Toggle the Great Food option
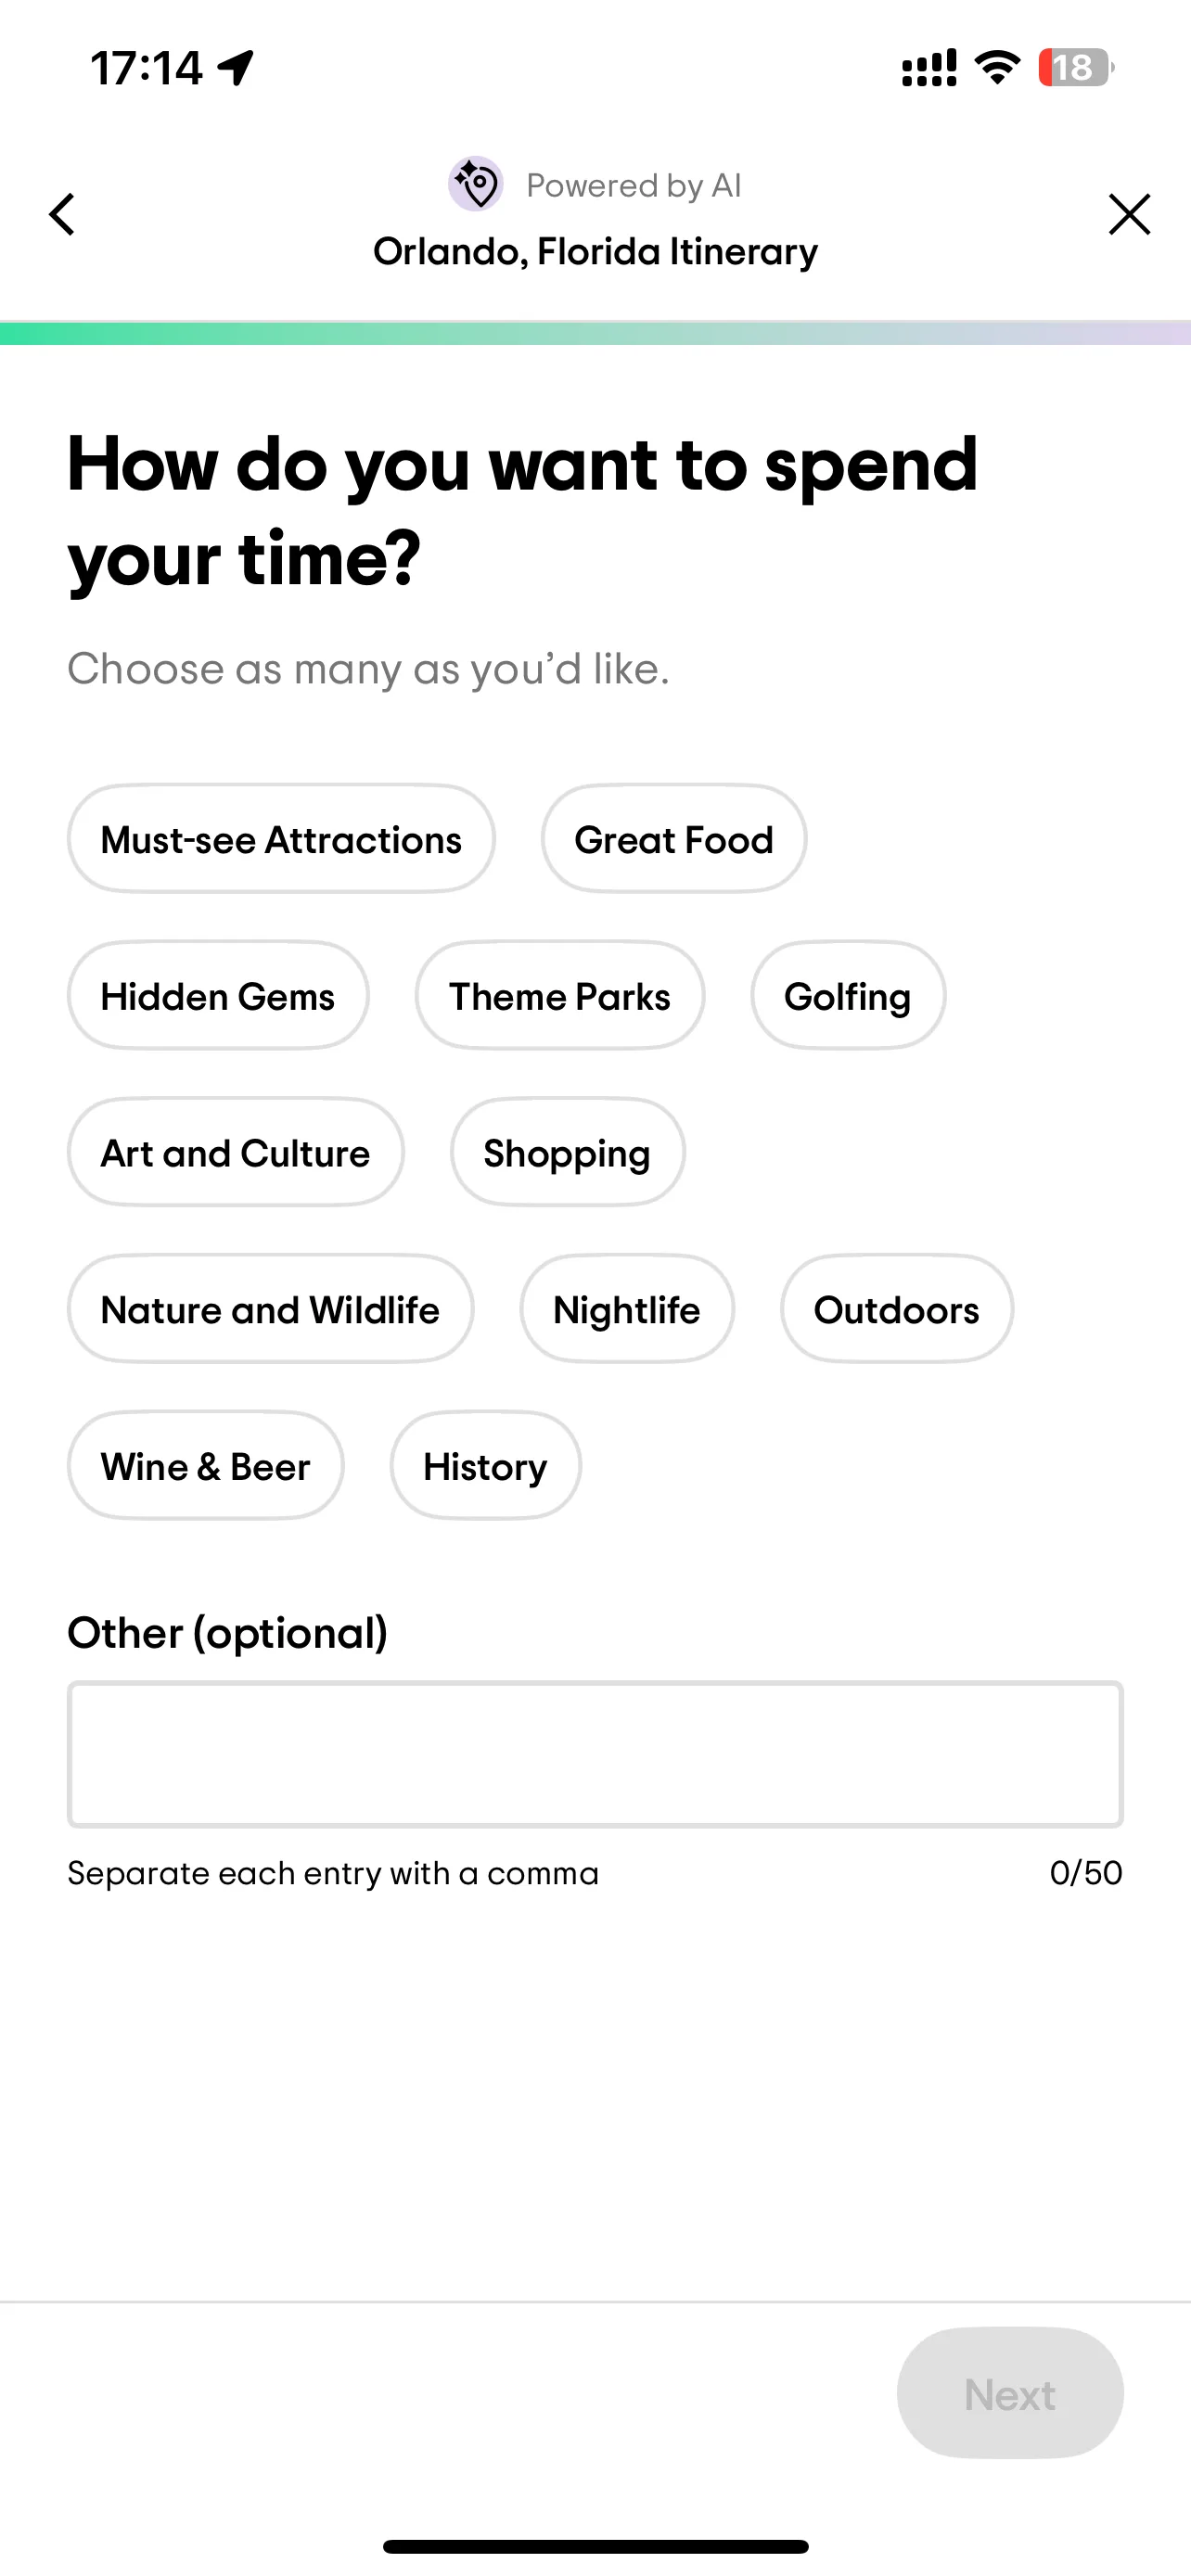This screenshot has width=1191, height=2576. click(674, 838)
